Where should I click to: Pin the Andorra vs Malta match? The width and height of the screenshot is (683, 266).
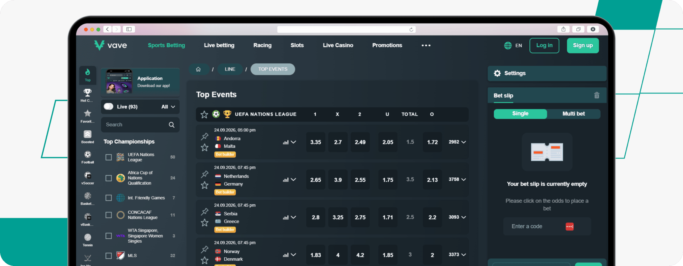(x=205, y=136)
